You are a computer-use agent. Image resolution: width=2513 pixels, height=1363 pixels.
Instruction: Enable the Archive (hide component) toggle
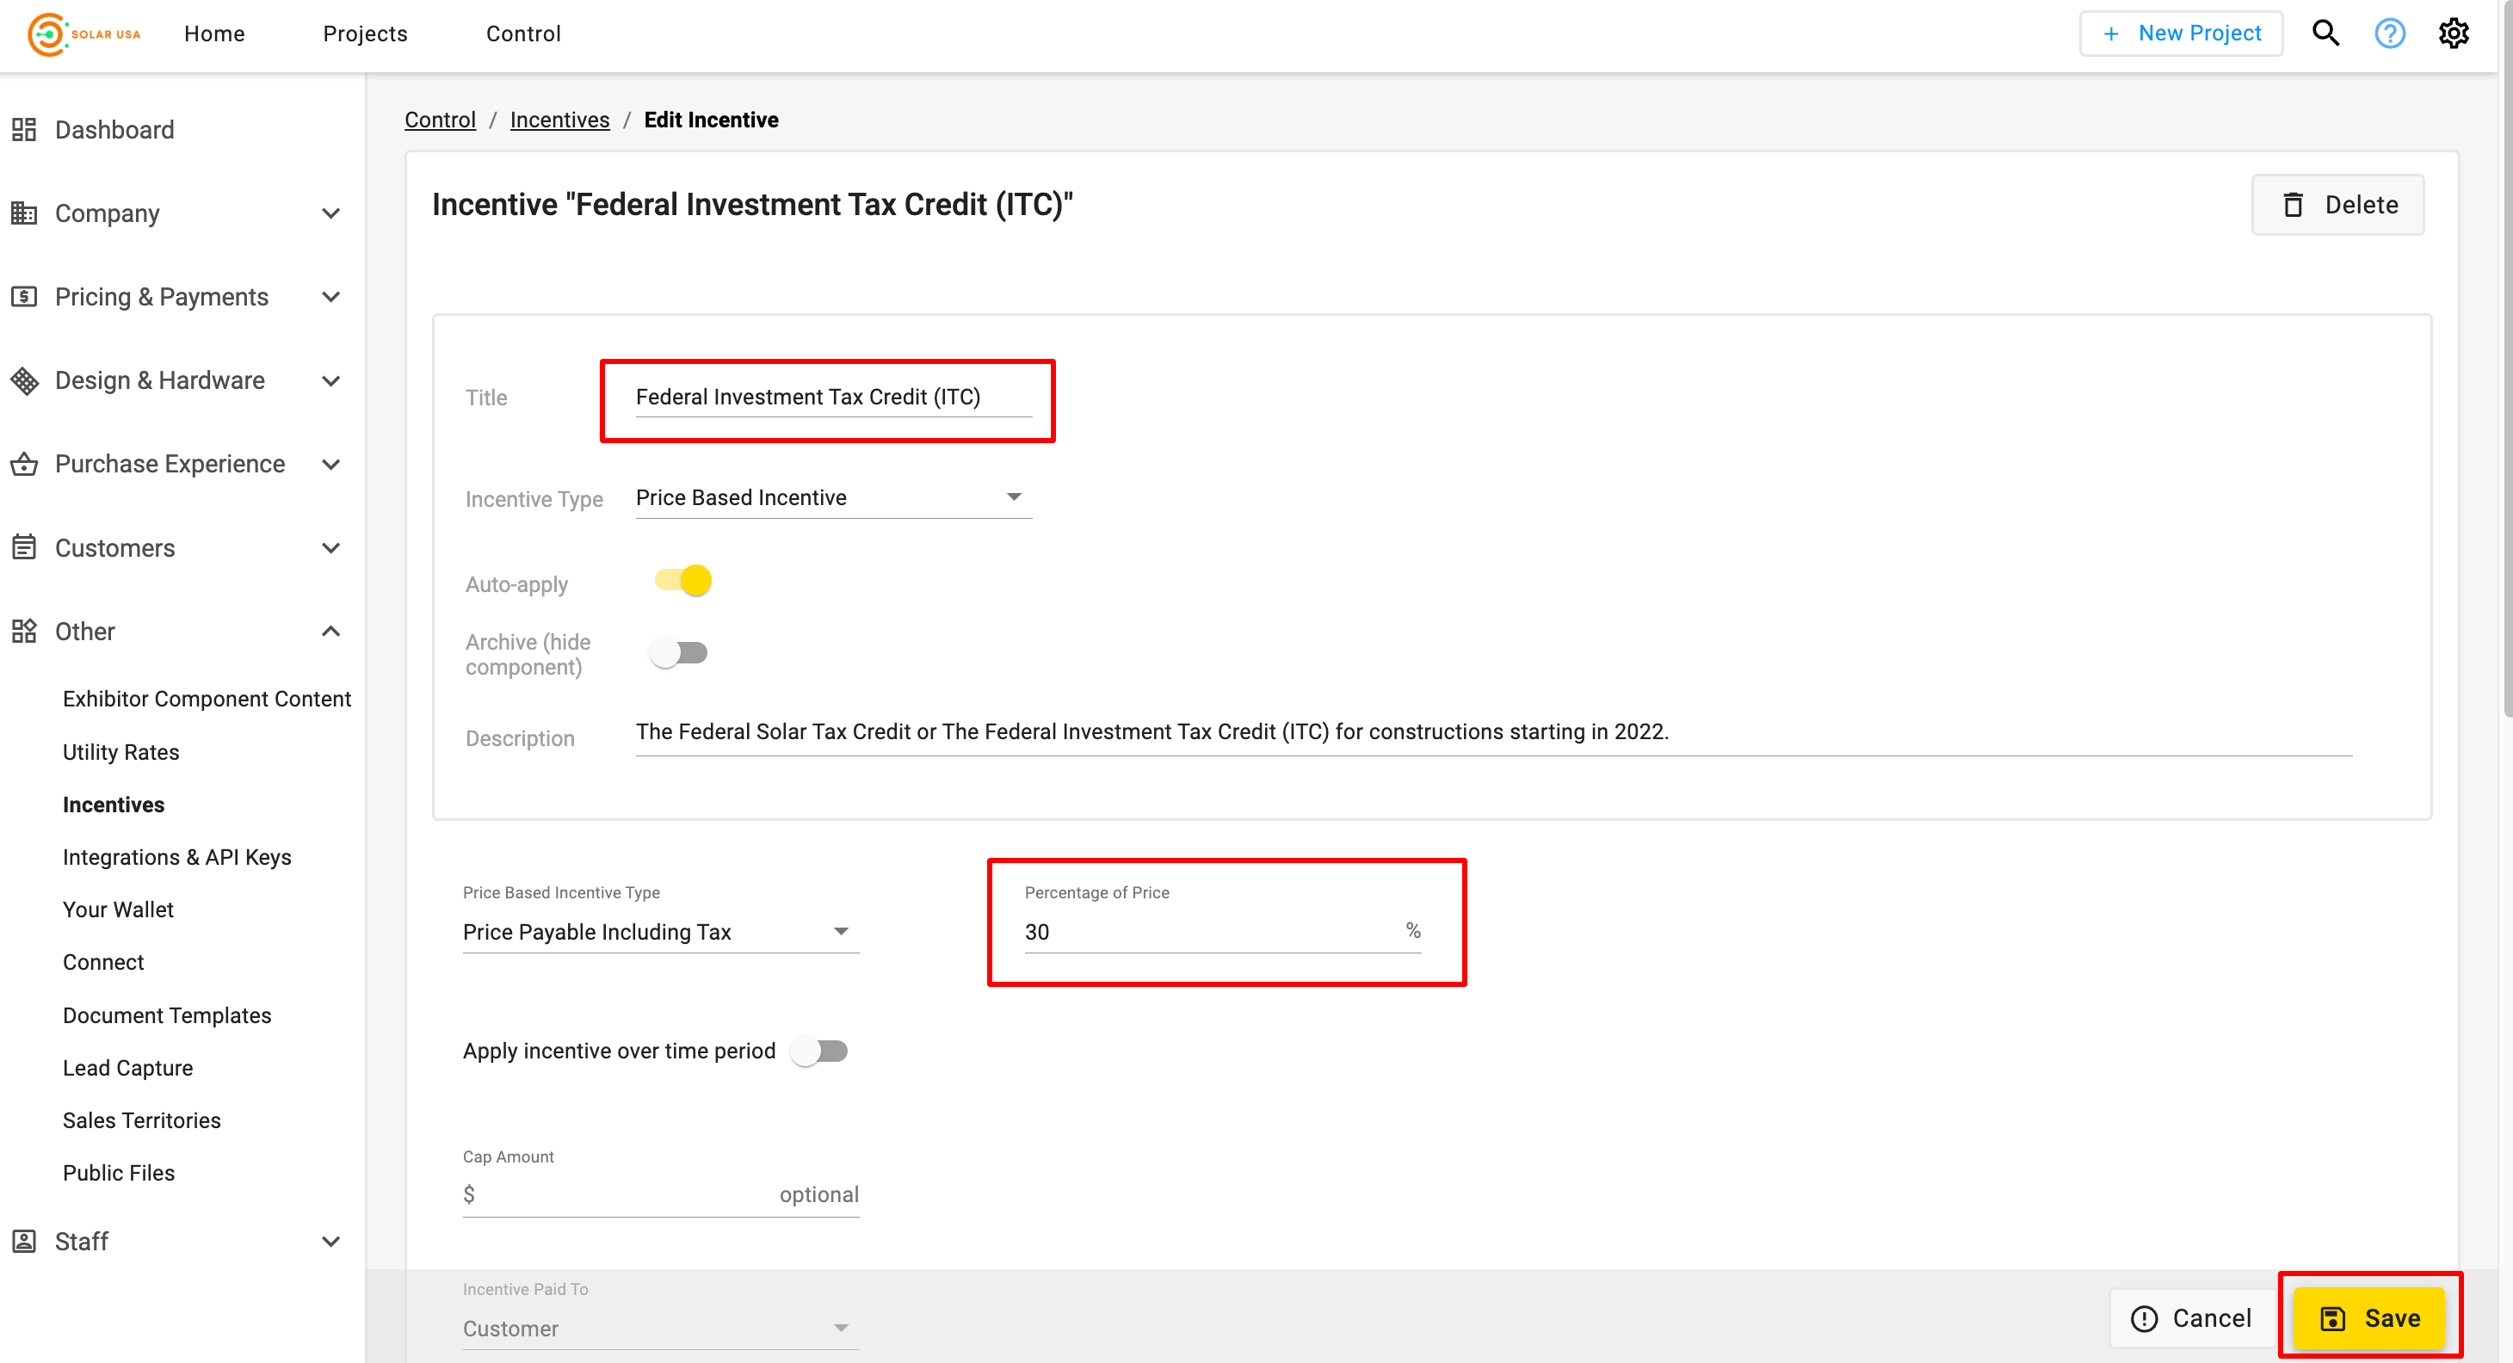tap(679, 653)
